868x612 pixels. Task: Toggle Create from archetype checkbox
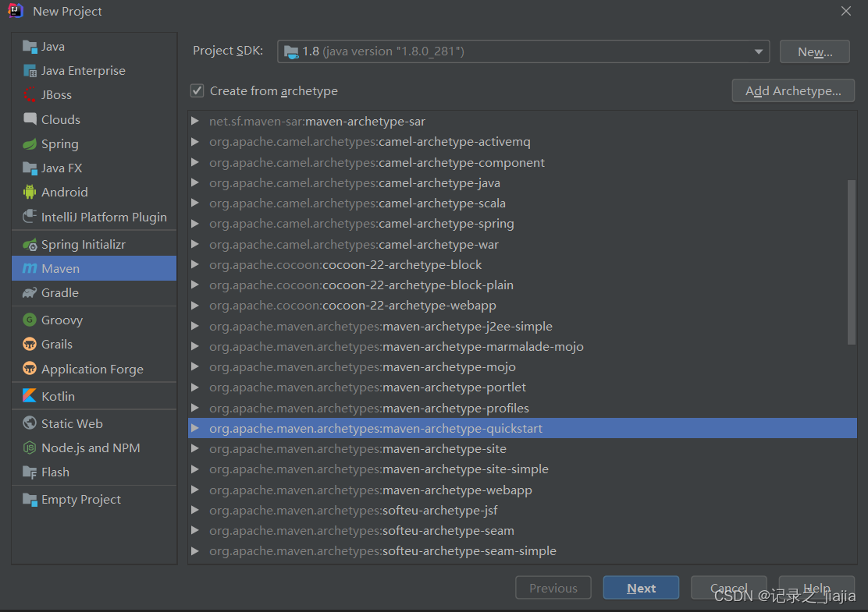(197, 90)
